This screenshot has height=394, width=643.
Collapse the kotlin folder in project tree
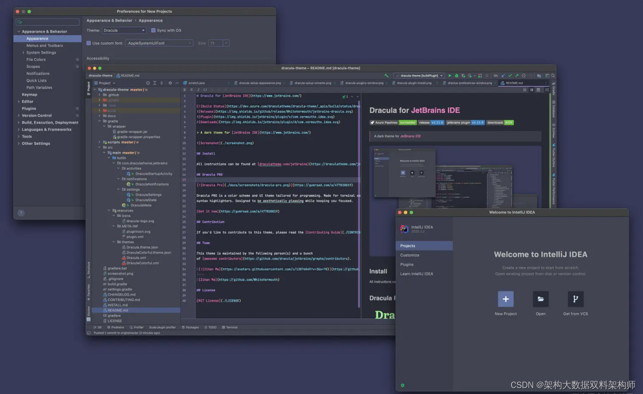(108, 158)
